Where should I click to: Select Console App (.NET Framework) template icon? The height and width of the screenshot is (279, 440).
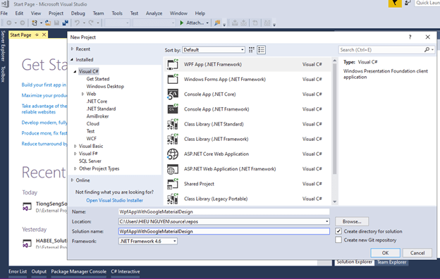[173, 109]
